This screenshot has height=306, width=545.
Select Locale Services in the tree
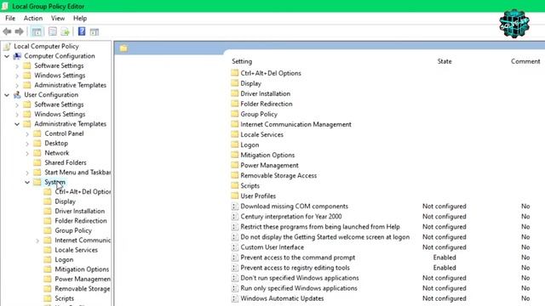(x=76, y=250)
